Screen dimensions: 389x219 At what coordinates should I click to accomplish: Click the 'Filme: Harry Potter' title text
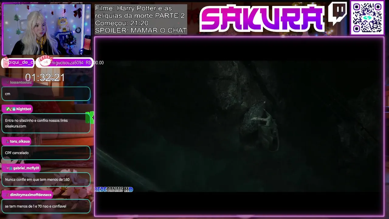pos(140,12)
